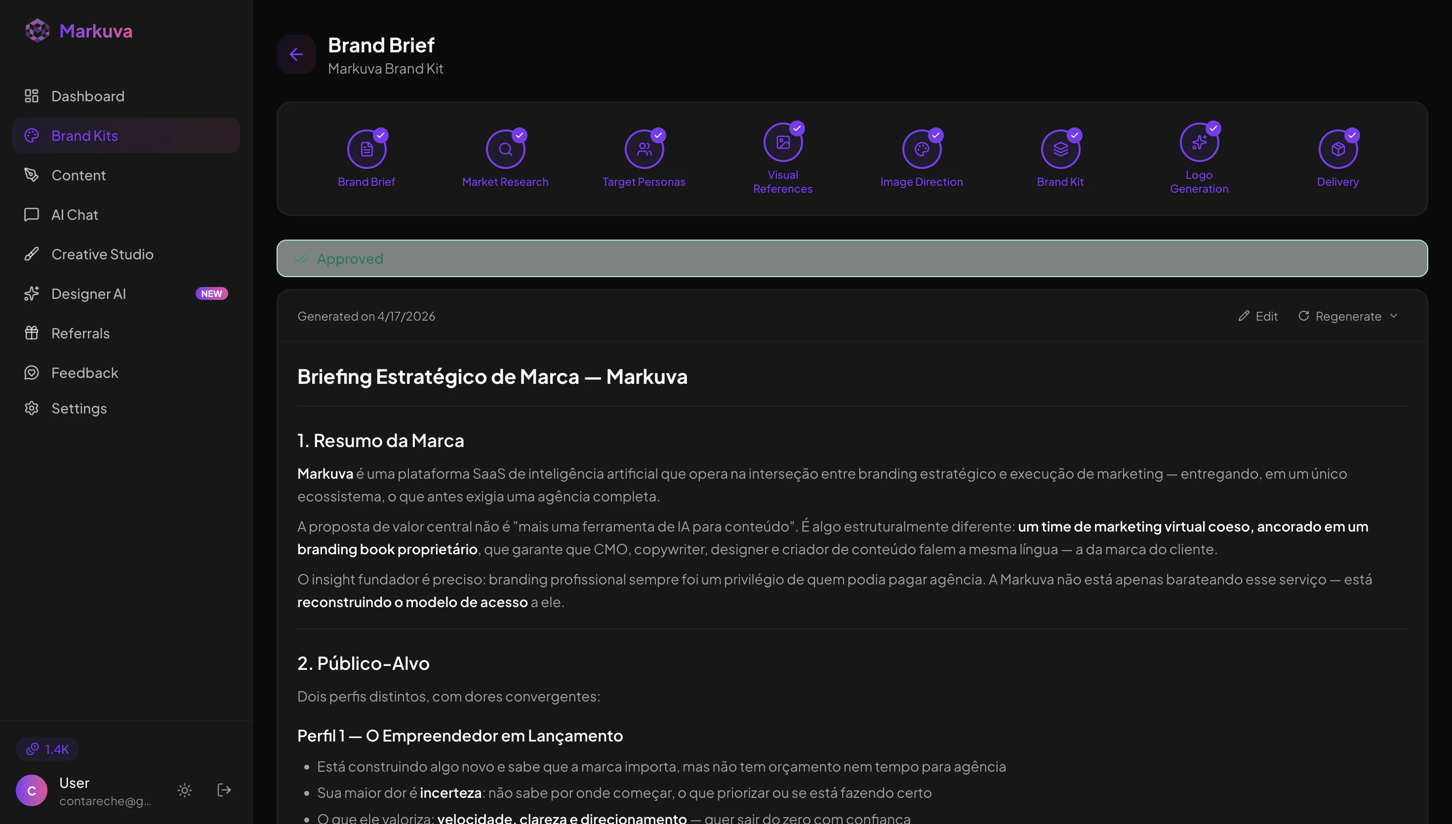Go back using the arrow button
The width and height of the screenshot is (1452, 824).
pyautogui.click(x=296, y=54)
